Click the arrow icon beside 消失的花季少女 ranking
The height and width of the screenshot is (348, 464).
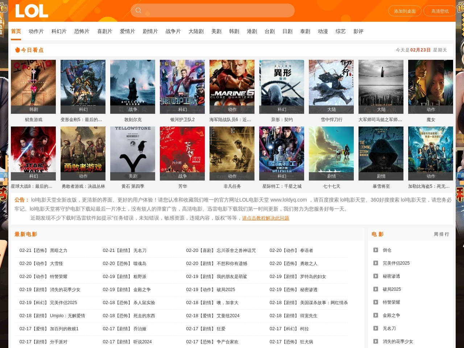376,341
